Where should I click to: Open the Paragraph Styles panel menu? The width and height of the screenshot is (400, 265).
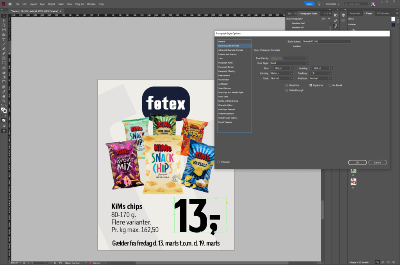(x=330, y=14)
